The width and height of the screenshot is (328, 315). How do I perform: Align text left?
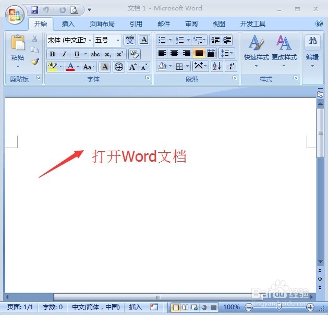(162, 53)
